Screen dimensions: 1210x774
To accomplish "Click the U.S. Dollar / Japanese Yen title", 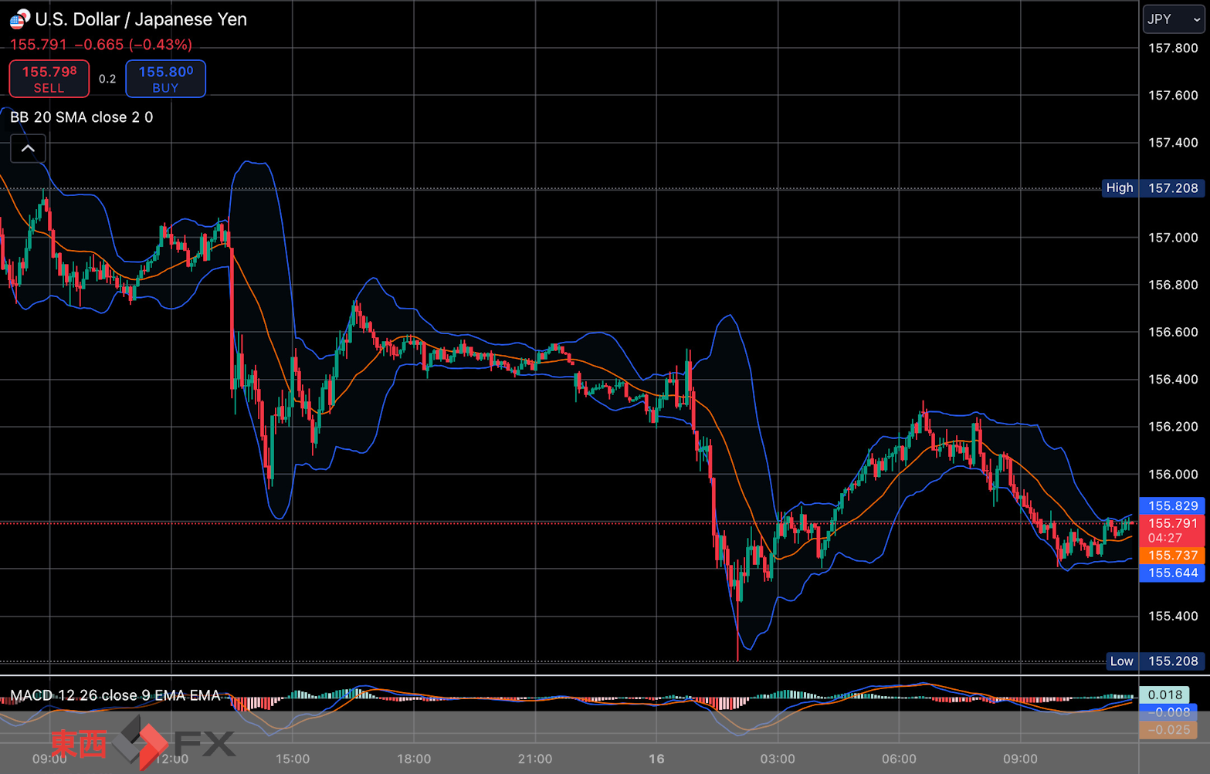I will [x=141, y=19].
